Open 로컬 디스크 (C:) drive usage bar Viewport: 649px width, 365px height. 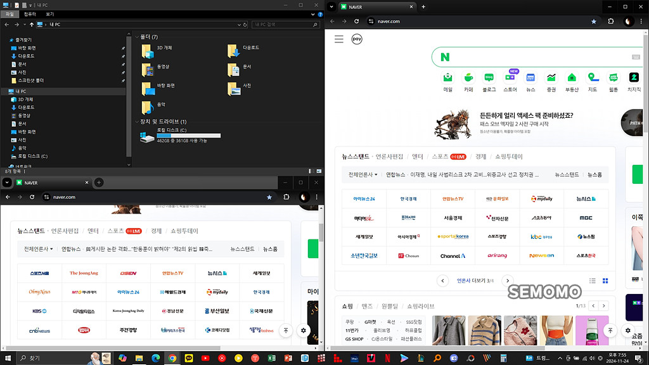tap(188, 136)
